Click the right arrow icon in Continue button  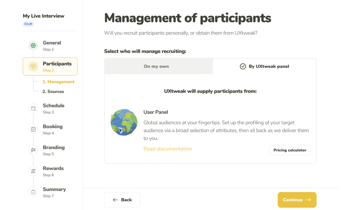point(308,200)
